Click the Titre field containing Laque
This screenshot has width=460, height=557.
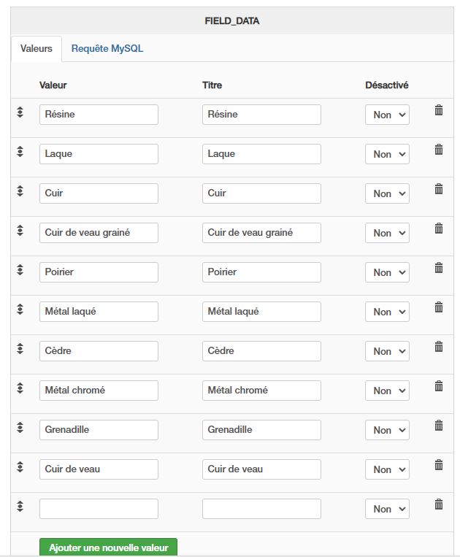[x=261, y=154]
